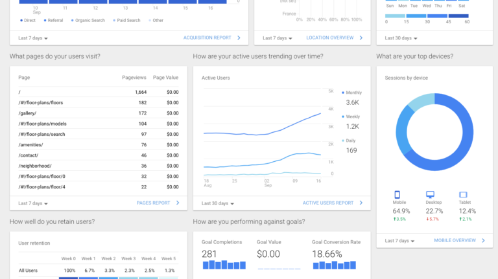Toggle the Daily series legend dot

pos(342,140)
